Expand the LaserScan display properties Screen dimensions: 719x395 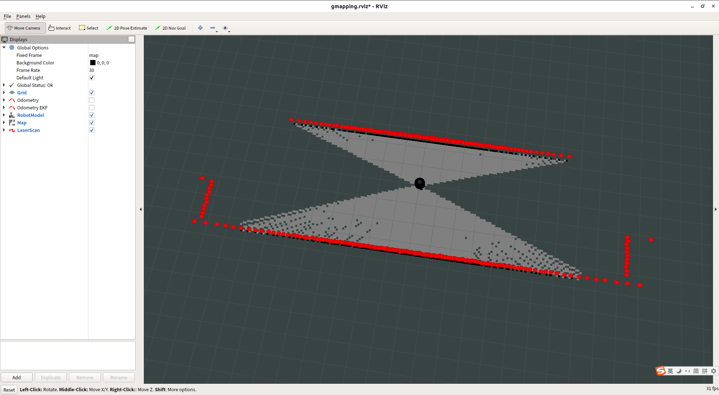pos(4,130)
